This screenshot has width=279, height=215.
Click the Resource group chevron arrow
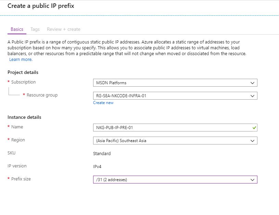(x=253, y=96)
